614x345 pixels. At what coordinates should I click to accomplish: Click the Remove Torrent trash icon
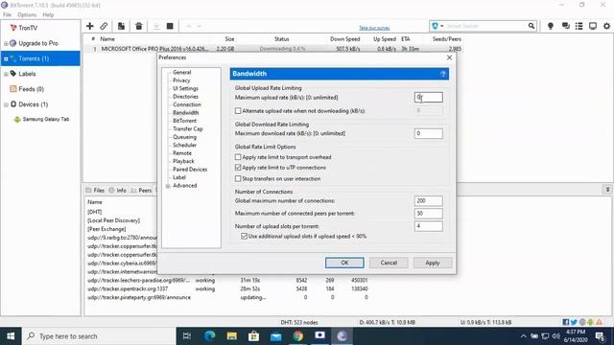pyautogui.click(x=138, y=26)
